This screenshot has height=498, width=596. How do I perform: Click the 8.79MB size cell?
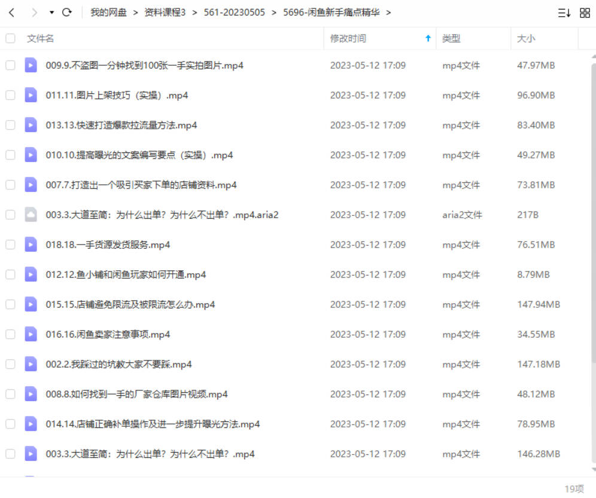[533, 274]
